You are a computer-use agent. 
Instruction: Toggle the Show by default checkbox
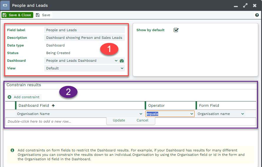click(176, 30)
